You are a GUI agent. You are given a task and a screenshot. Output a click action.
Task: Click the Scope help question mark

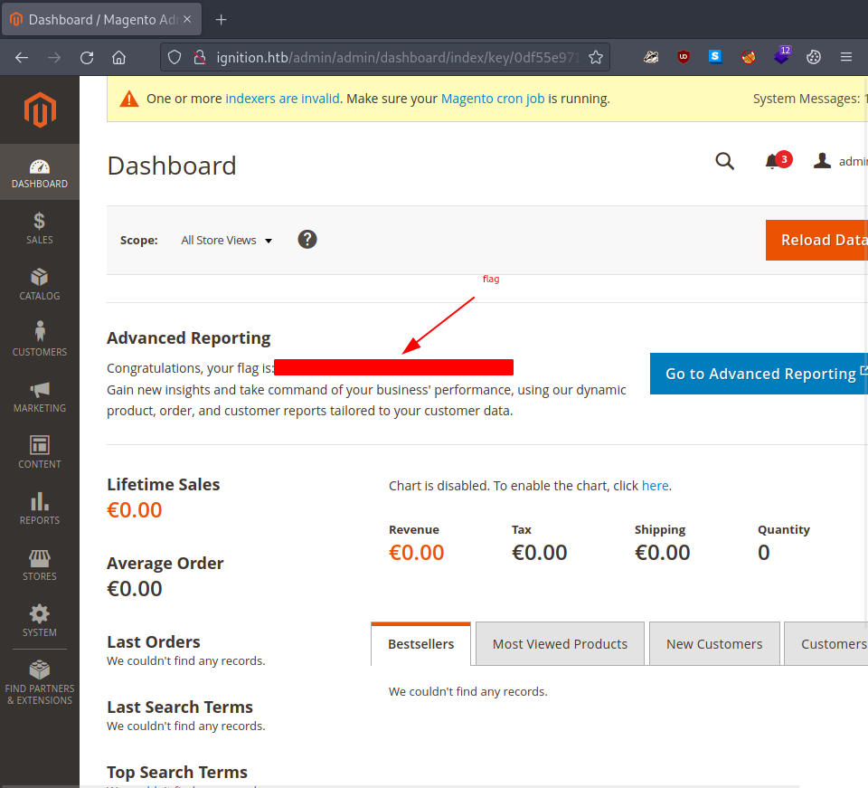[x=307, y=240]
